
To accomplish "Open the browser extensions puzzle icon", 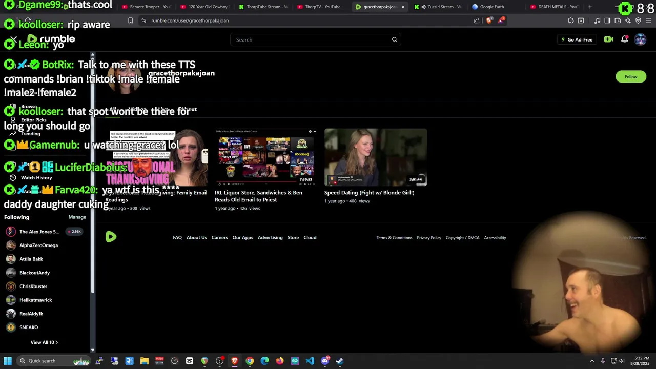I will pyautogui.click(x=570, y=20).
